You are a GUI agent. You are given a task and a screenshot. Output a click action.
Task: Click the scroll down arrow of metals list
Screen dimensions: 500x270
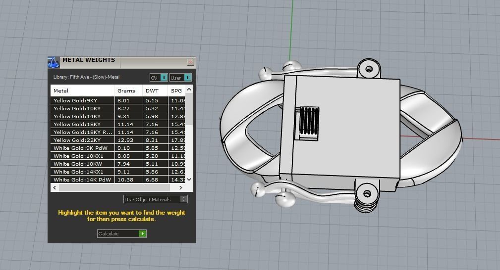tap(189, 180)
